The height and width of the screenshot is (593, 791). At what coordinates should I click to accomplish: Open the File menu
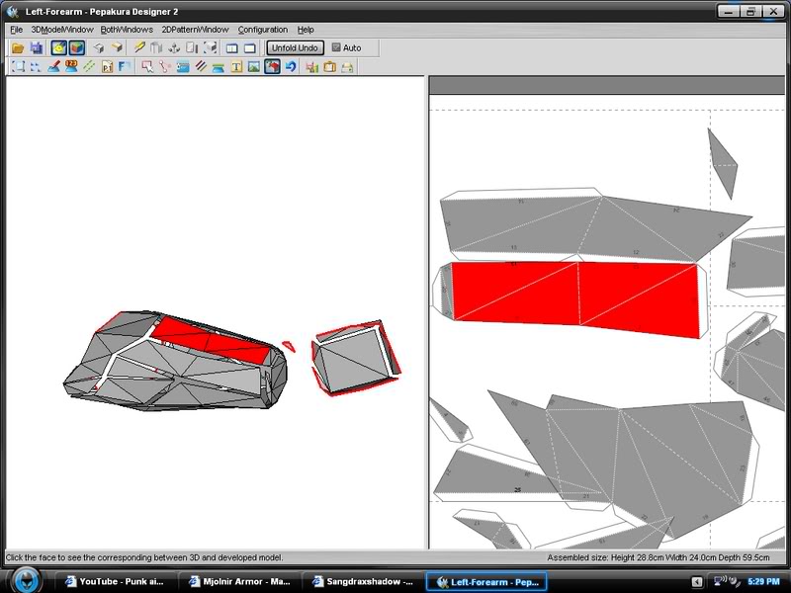coord(16,30)
